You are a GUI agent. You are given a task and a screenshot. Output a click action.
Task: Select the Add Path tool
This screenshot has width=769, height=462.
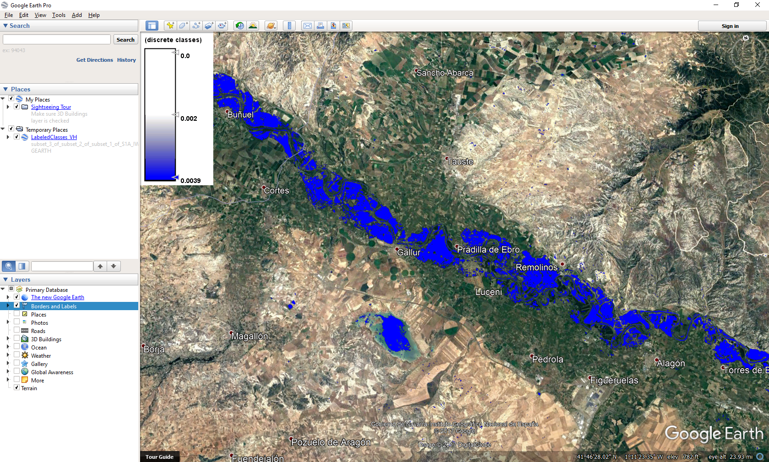pos(196,26)
